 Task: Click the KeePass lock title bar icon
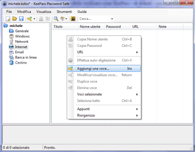4,4
